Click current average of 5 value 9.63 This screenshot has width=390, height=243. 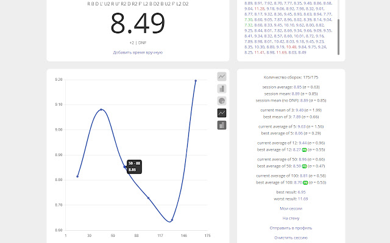click(302, 126)
